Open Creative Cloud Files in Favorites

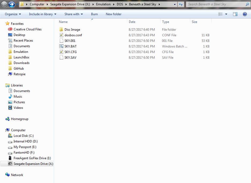[x=28, y=29]
